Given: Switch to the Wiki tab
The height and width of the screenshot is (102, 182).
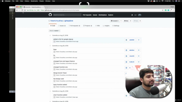Looking at the screenshot, I should coord(98,26).
